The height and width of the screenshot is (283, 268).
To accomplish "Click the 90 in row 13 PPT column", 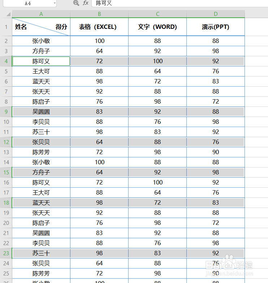I will 216,152.
